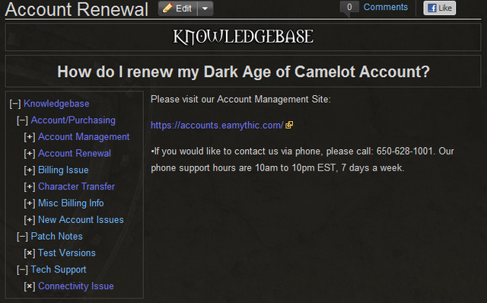Click the zero comments speech bubble counter
Image resolution: width=487 pixels, height=303 pixels.
tap(349, 8)
